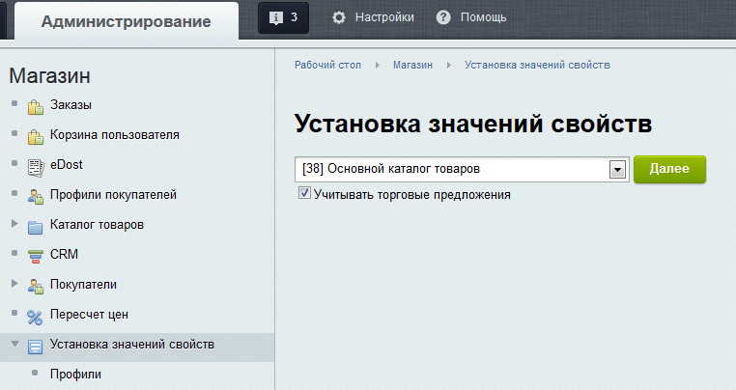
Task: Click the Корзина пользователя icon in sidebar
Action: tap(36, 136)
